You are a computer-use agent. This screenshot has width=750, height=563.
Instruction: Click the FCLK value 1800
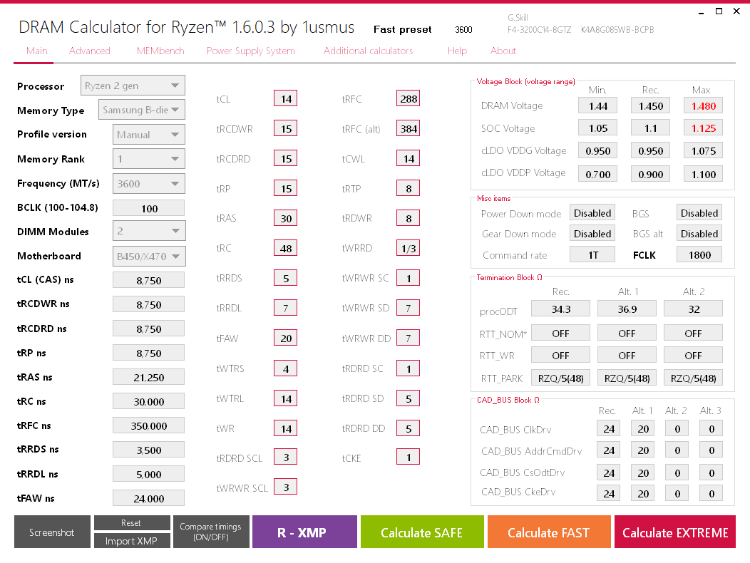[699, 254]
